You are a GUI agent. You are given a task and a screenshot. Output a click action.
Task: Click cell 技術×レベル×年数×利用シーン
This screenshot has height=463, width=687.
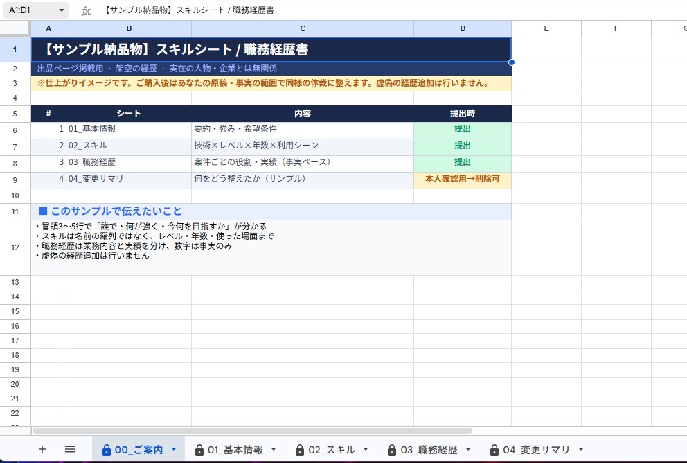(x=303, y=148)
